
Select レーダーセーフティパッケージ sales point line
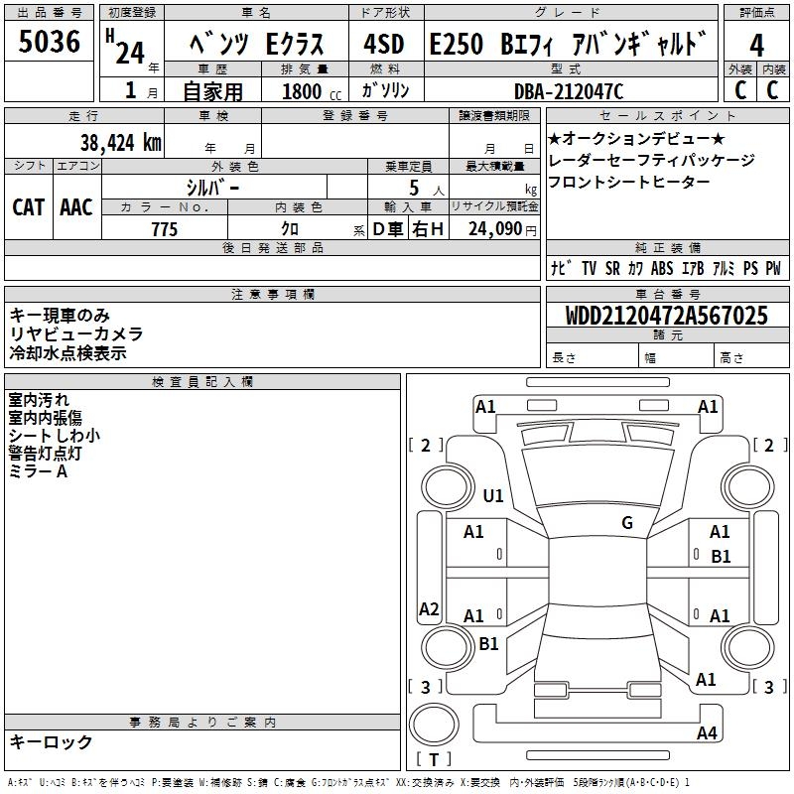pyautogui.click(x=651, y=160)
